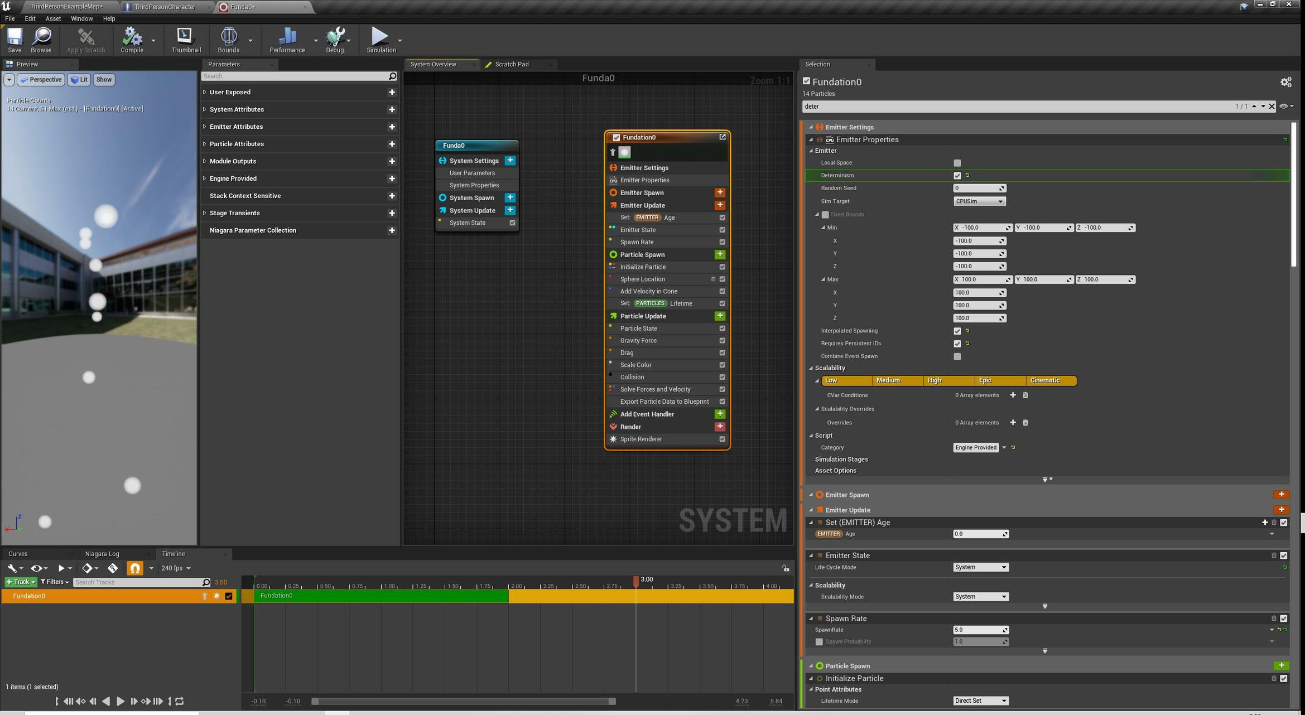Viewport: 1305px width, 715px height.
Task: Toggle Requires Persistent IDs checkbox
Action: pyautogui.click(x=957, y=344)
